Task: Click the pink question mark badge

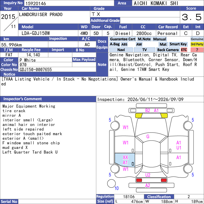Action: 197,50
